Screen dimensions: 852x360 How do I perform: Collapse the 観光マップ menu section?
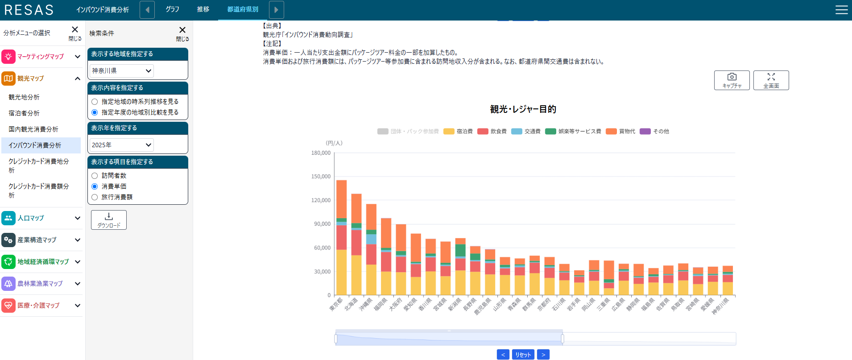coord(78,79)
